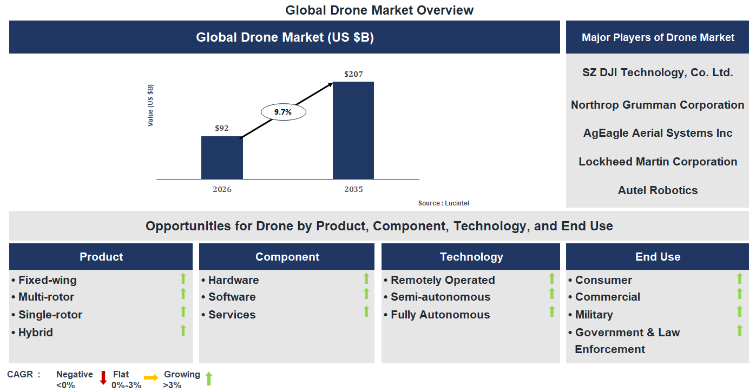Select the green arrow beside Fully Autonomous
The image size is (756, 392).
coord(551,312)
